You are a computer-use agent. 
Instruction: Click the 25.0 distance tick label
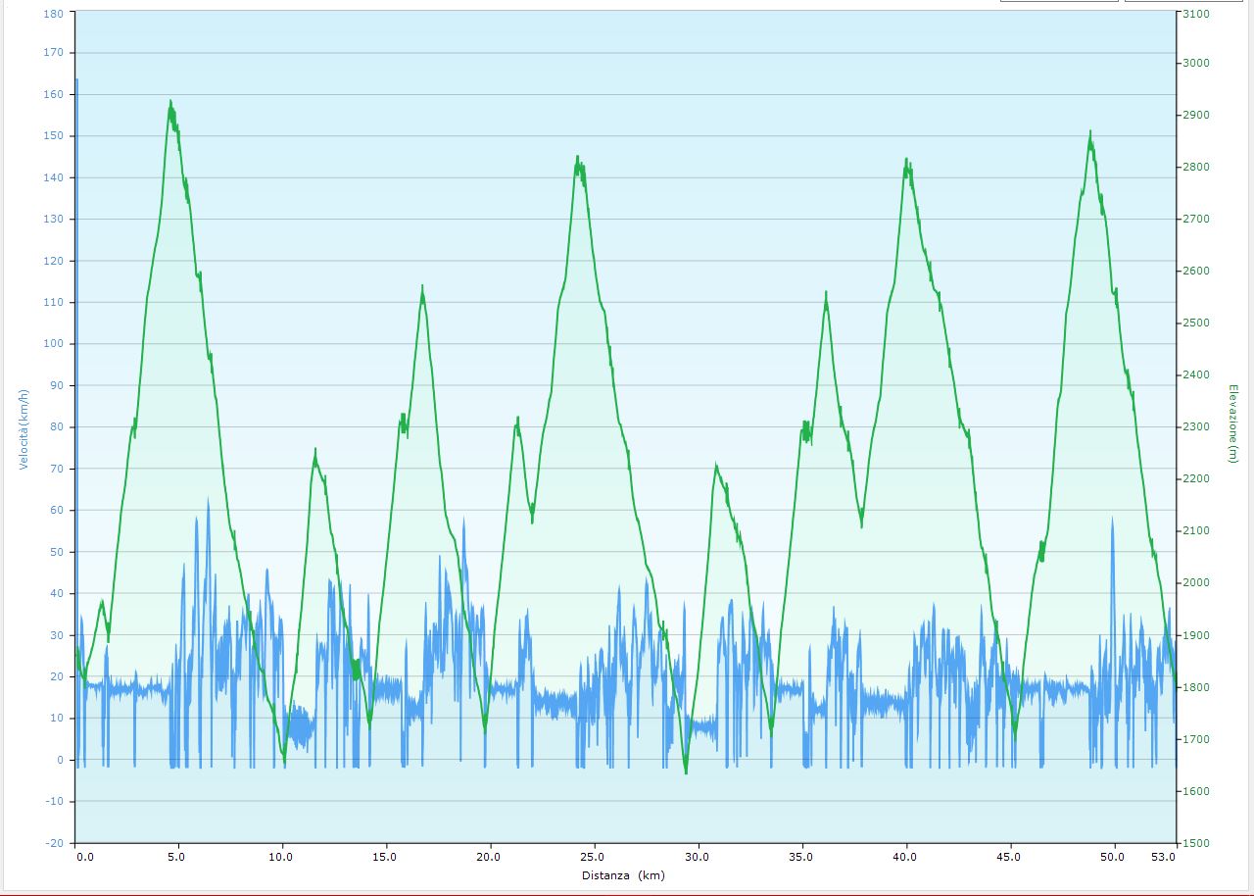click(x=593, y=857)
